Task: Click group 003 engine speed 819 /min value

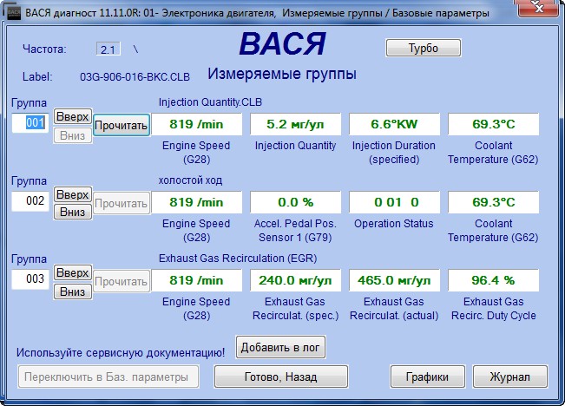Action: click(196, 280)
